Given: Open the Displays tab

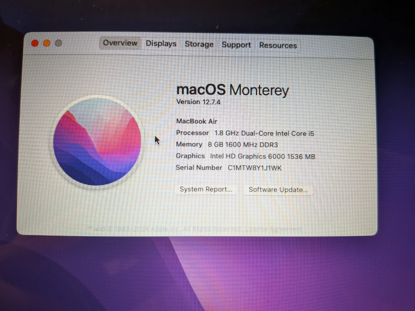Looking at the screenshot, I should 161,43.
